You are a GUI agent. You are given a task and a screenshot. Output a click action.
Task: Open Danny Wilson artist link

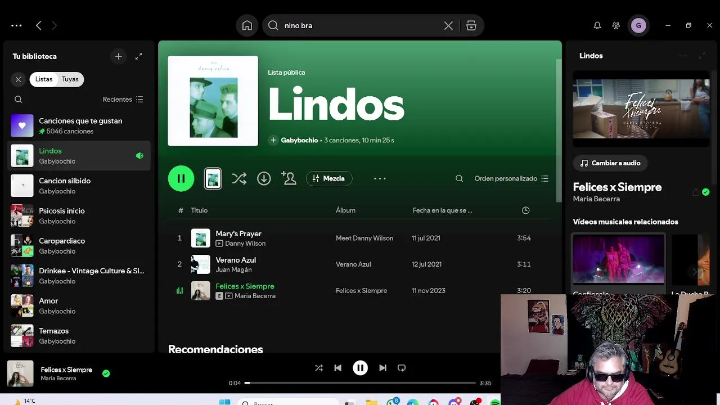pos(245,244)
